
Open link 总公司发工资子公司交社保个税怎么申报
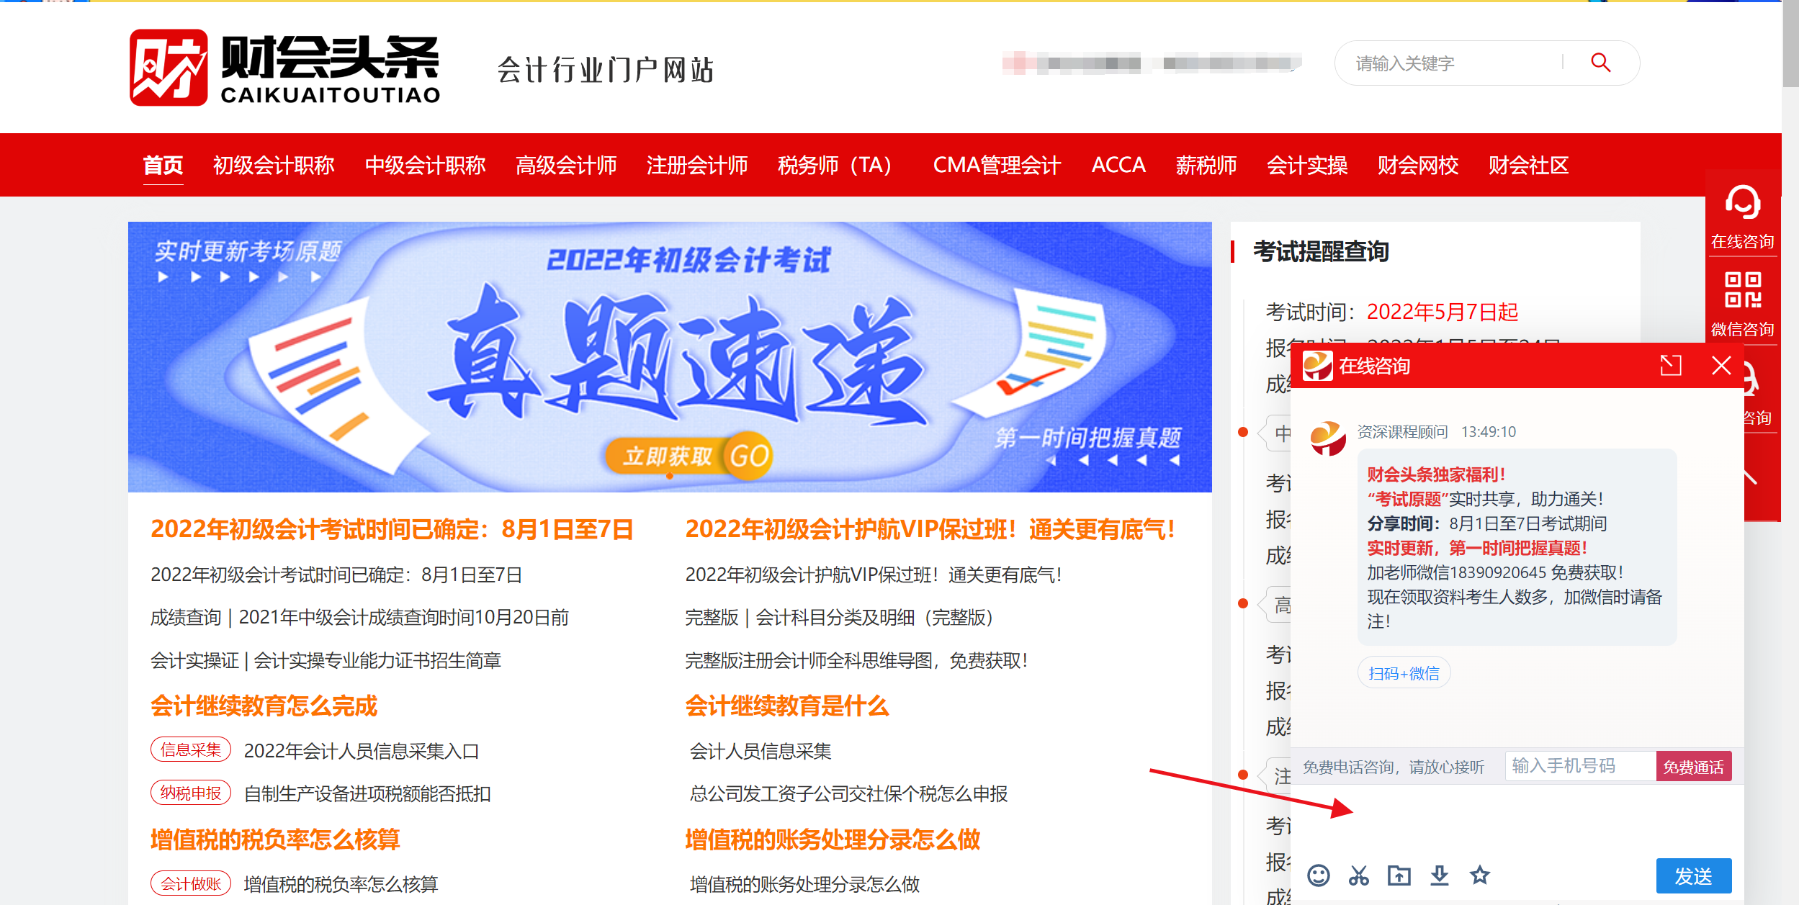848,793
